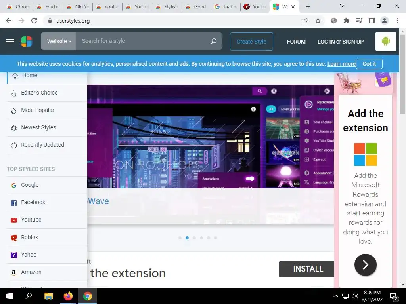Open the media control icon in toolbar
This screenshot has height=304, width=406.
(359, 21)
